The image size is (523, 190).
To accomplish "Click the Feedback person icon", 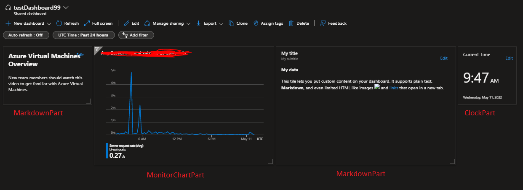I will point(323,23).
